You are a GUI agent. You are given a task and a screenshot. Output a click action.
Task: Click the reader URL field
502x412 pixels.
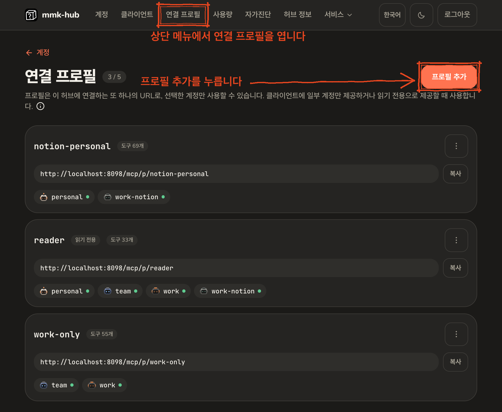click(236, 268)
